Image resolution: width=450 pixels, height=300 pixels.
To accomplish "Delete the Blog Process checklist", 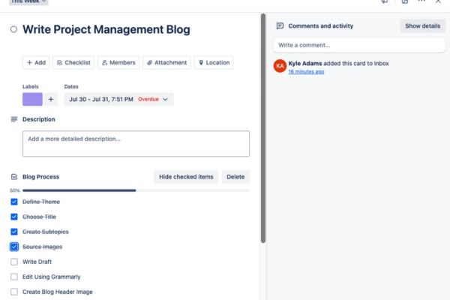I will coord(235,177).
